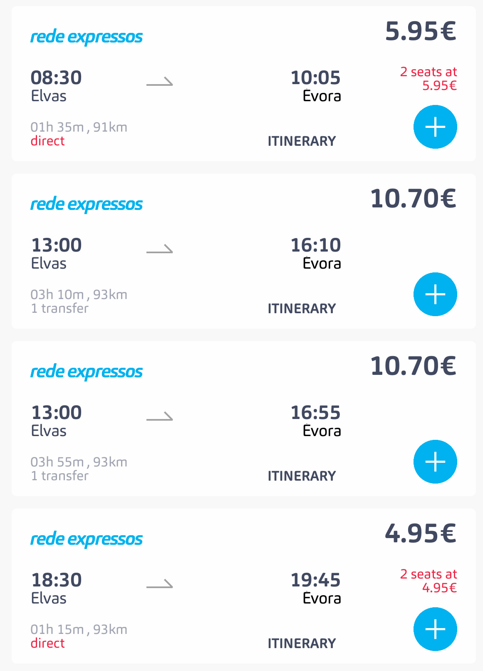This screenshot has width=483, height=671.
Task: Click rede expressos logo on 16:55 arrival trip
Action: [87, 372]
